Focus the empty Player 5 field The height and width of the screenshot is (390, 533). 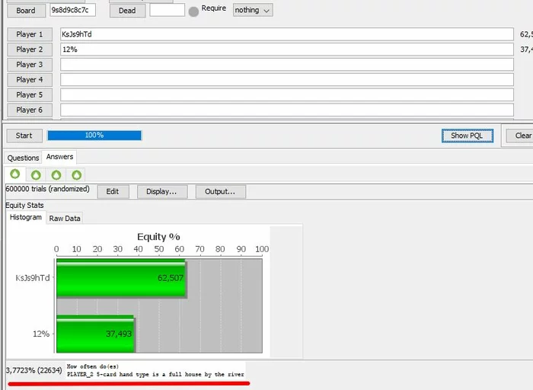click(287, 95)
